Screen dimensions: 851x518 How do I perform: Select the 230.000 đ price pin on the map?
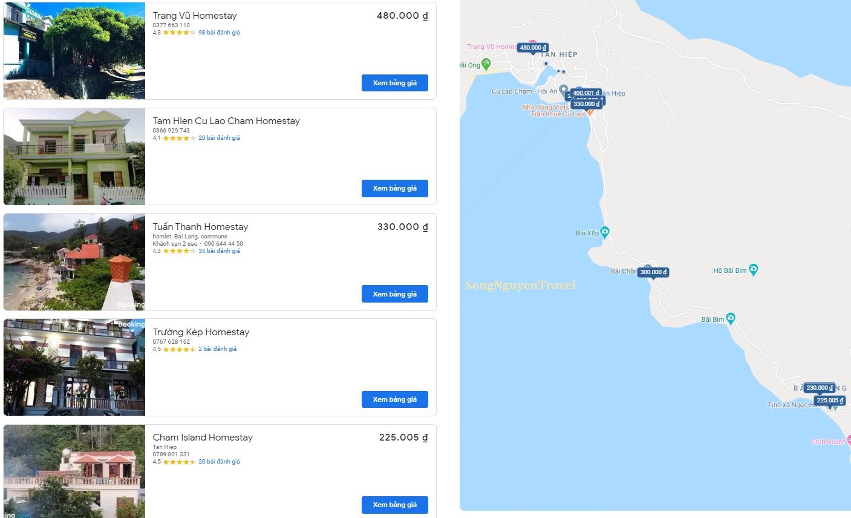coord(819,387)
